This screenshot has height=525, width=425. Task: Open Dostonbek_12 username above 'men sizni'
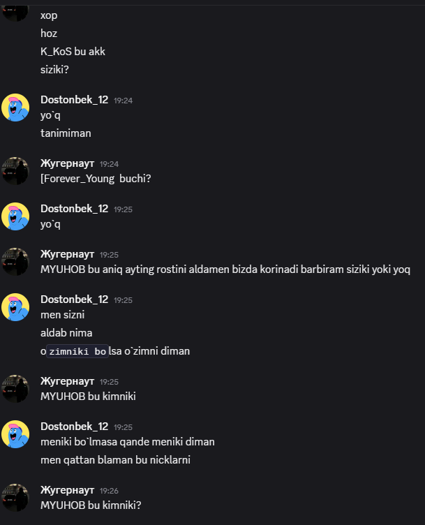[74, 300]
